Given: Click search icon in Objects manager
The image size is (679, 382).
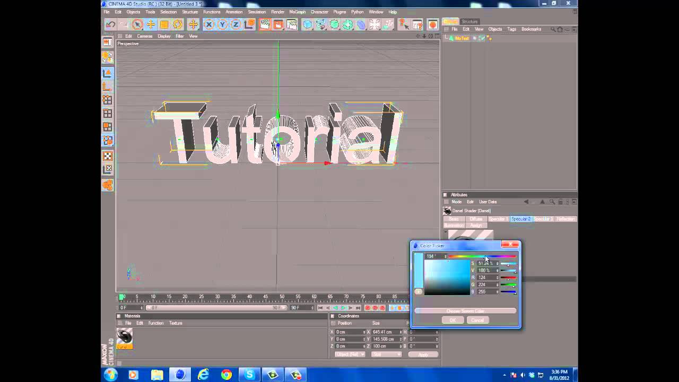Looking at the screenshot, I should coord(553,29).
